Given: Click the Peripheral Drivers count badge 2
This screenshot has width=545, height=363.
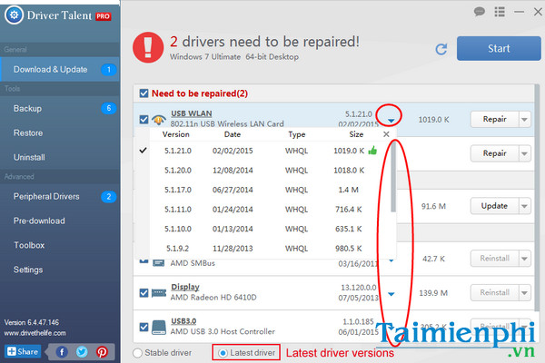Looking at the screenshot, I should point(108,197).
